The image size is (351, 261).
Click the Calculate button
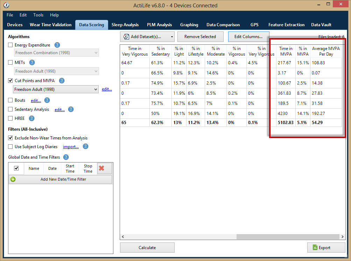147,247
